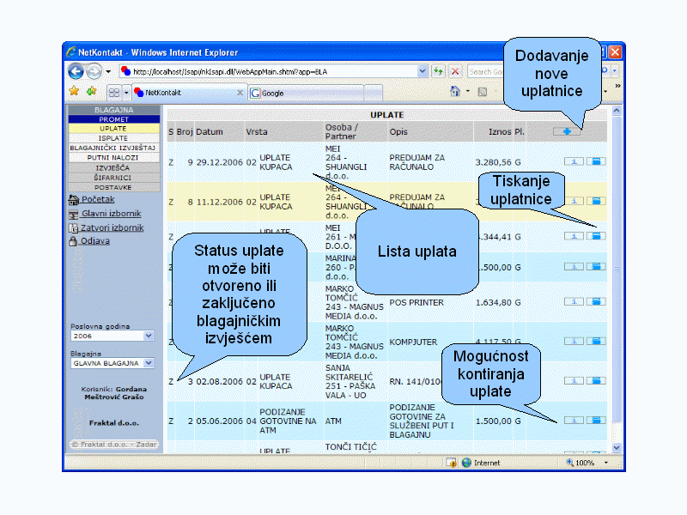Click kontiranje icon for row 29.12.2006
The image size is (687, 515).
(x=574, y=161)
